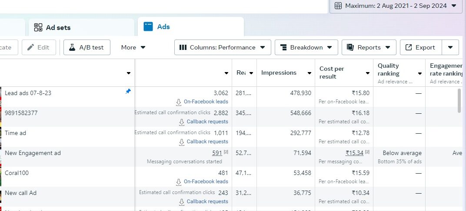Image resolution: width=466 pixels, height=211 pixels.
Task: Expand the arrow next to Export button
Action: (x=450, y=47)
